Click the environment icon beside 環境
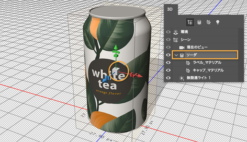Viewport: 247px width, 142px height. [176, 32]
